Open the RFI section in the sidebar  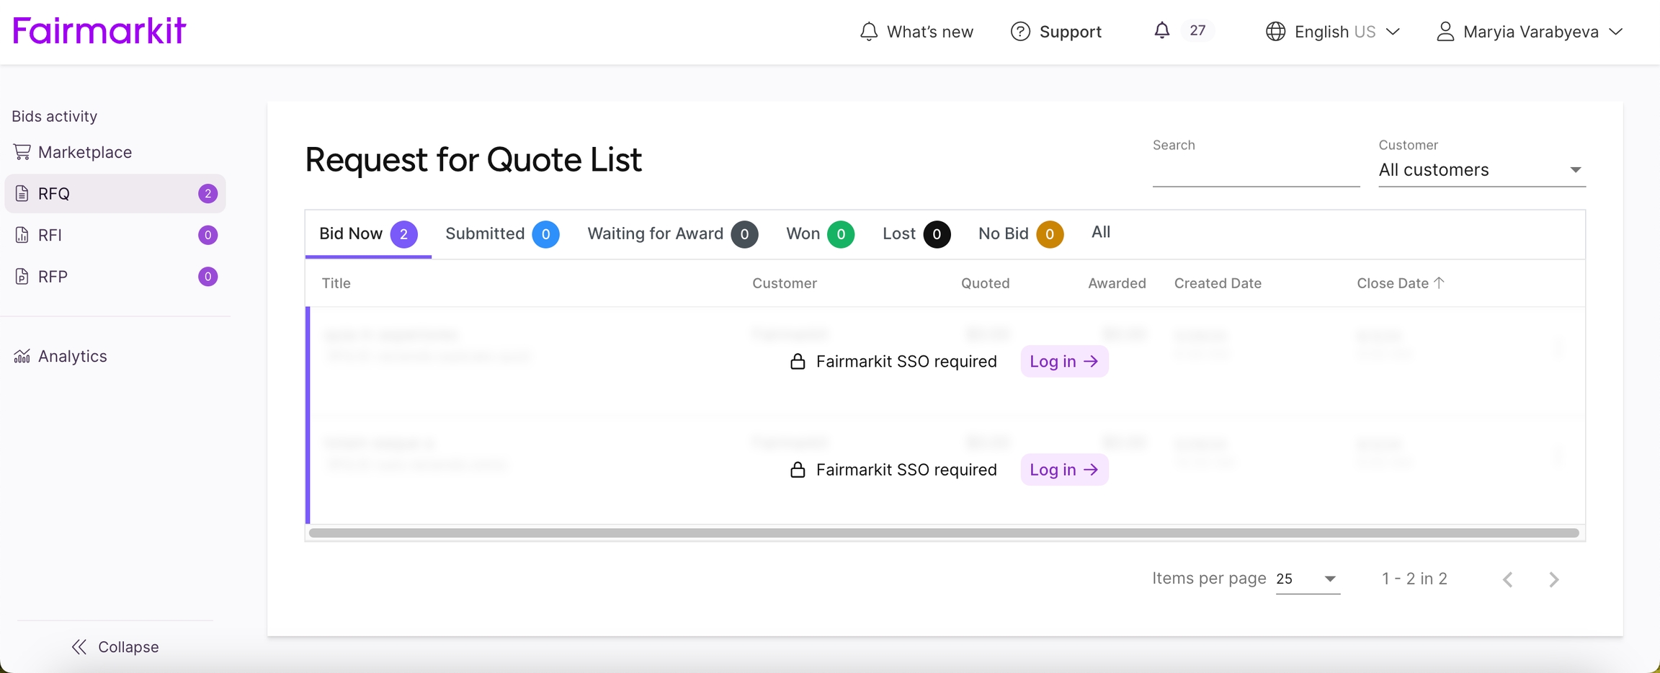(x=50, y=235)
